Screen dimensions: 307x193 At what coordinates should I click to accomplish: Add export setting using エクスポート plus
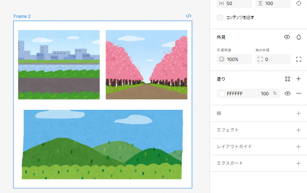(x=298, y=163)
